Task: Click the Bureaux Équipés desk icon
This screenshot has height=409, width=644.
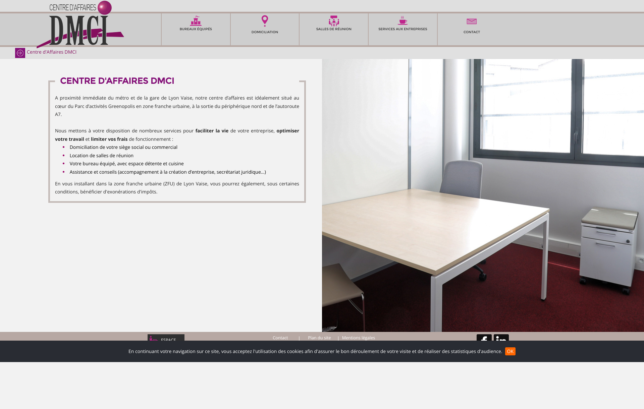Action: click(x=196, y=21)
